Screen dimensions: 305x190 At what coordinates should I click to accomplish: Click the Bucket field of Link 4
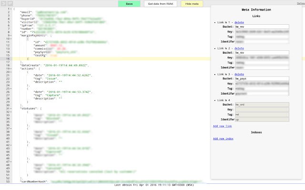pyautogui.click(x=262, y=104)
